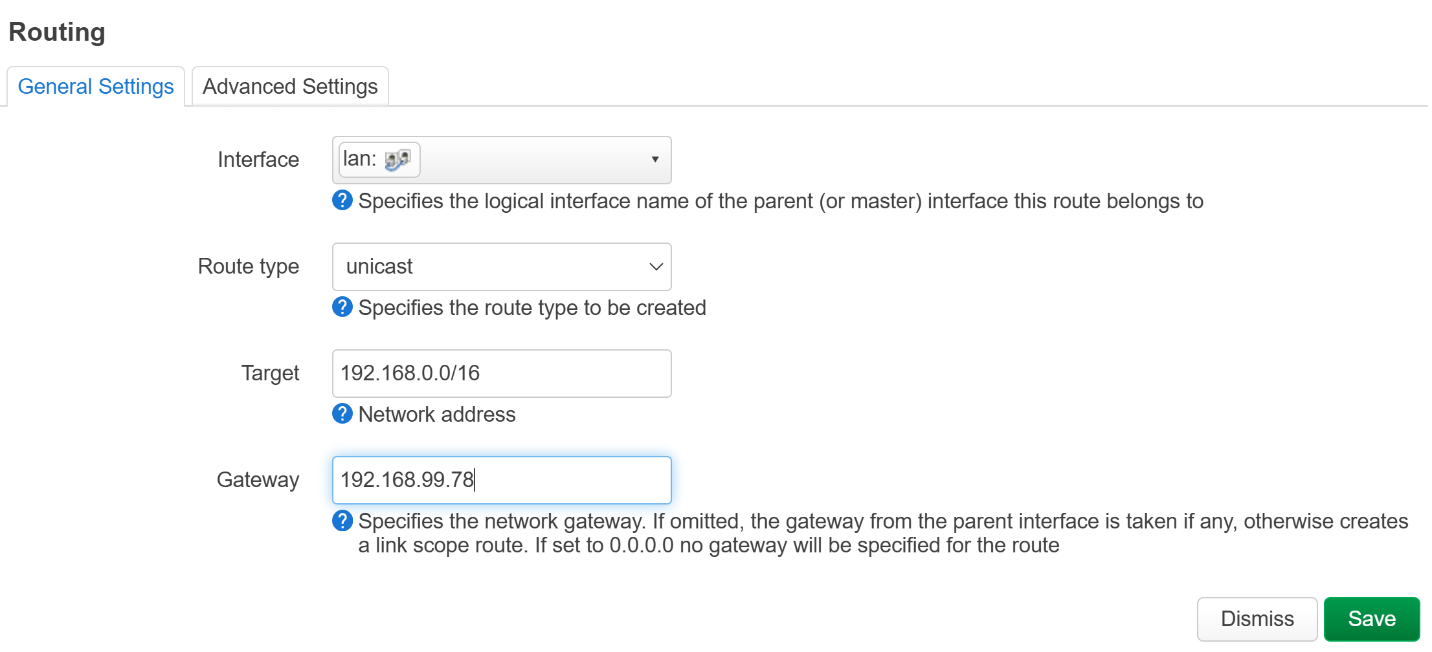Click the help icon beside Network address
Screen dimensions: 1432x652
[x=342, y=414]
